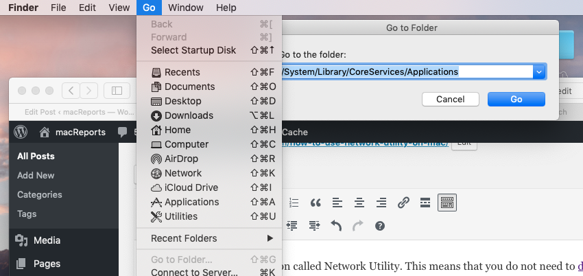Open the Recents folder from Go menu
583x276 pixels.
point(209,72)
